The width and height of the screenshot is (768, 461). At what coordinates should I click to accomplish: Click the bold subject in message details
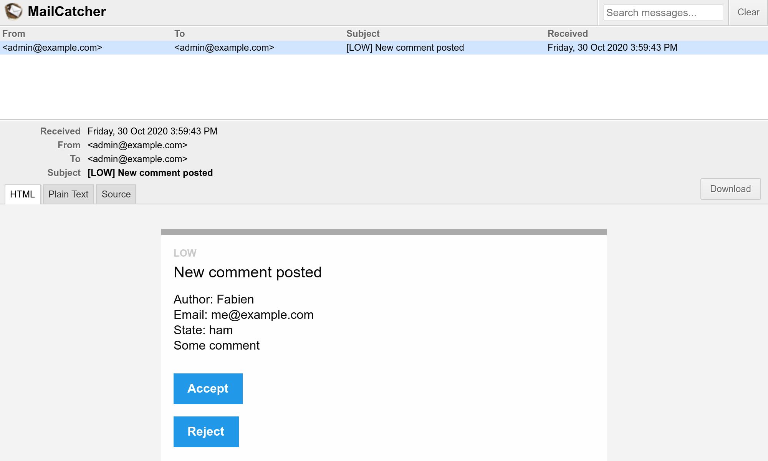pos(150,173)
